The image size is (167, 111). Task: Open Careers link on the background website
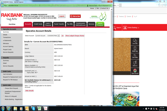pos(129,16)
